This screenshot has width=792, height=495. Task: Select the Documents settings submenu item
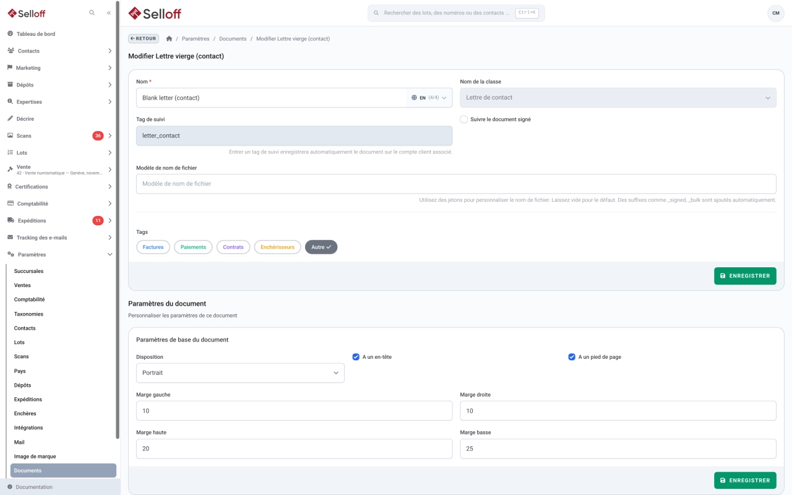point(63,471)
